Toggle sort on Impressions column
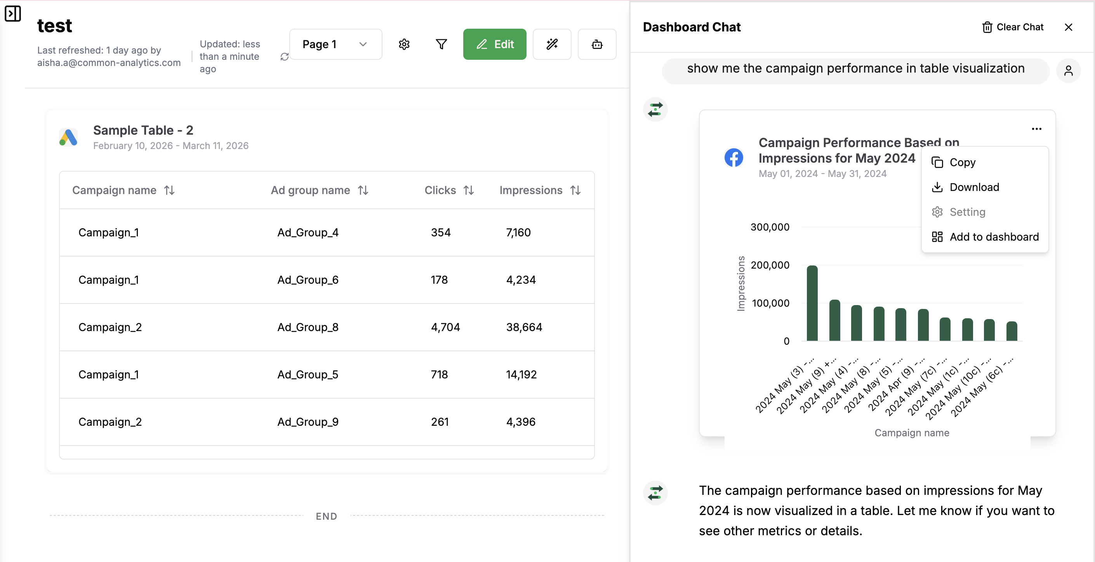 575,190
